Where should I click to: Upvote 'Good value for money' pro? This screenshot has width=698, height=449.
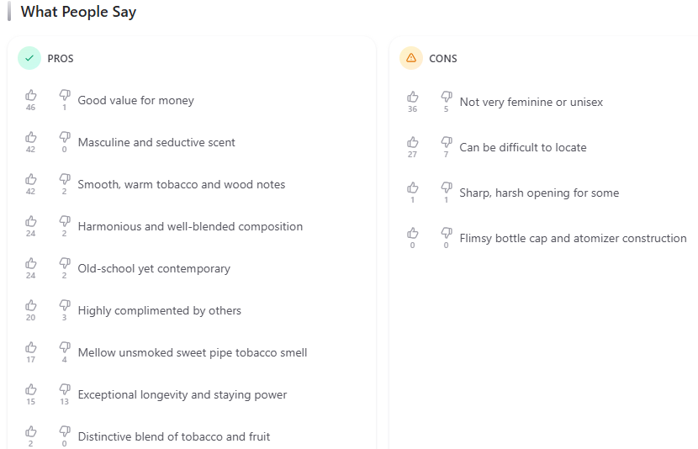tap(31, 95)
